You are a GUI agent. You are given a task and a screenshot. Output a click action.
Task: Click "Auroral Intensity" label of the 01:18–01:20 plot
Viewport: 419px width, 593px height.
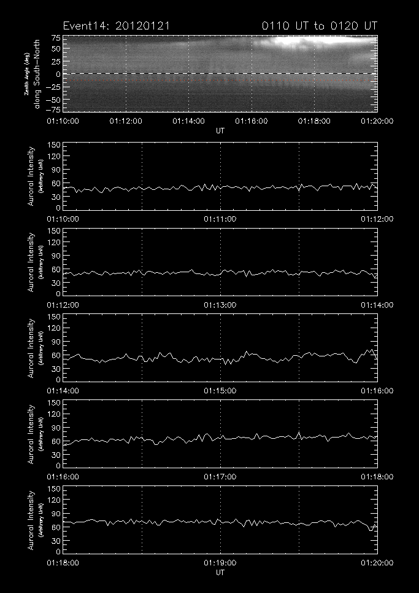point(31,520)
